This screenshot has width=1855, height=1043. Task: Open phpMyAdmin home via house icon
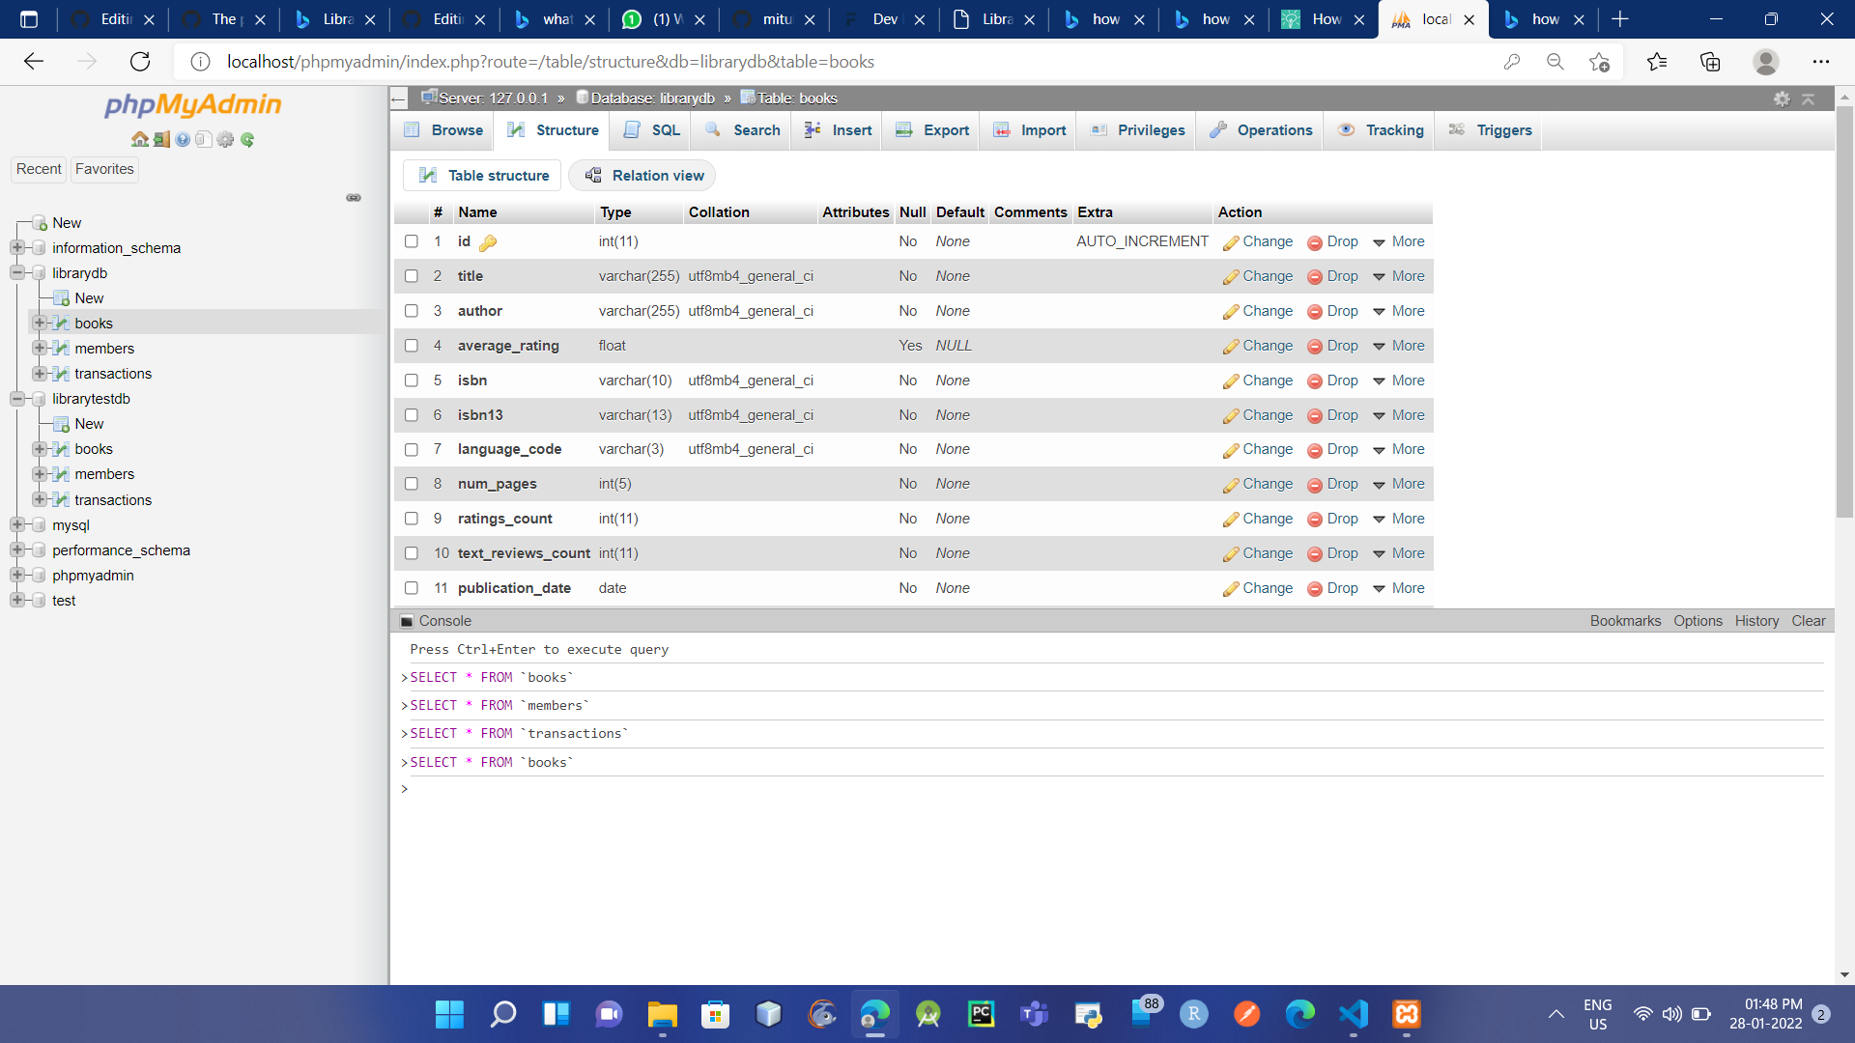tap(141, 139)
